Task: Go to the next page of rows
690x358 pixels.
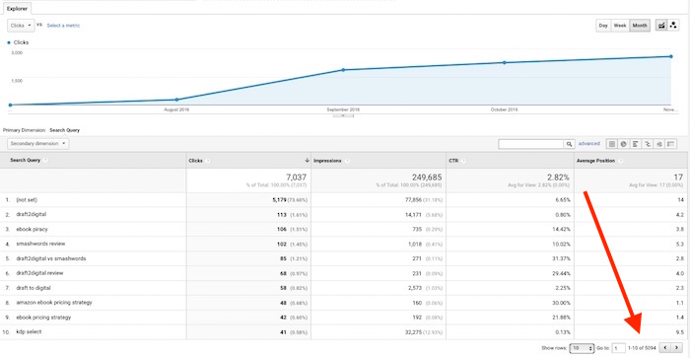Action: point(677,348)
